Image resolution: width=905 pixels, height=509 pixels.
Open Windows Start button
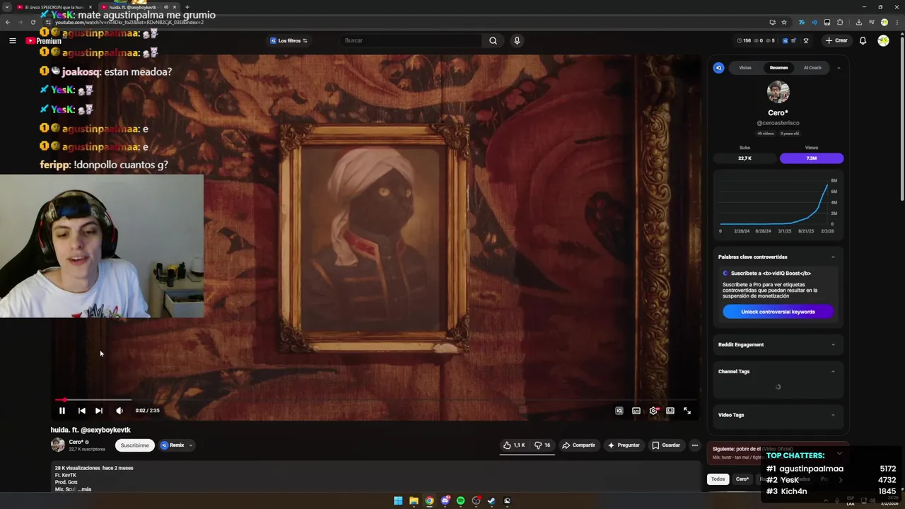tap(398, 501)
